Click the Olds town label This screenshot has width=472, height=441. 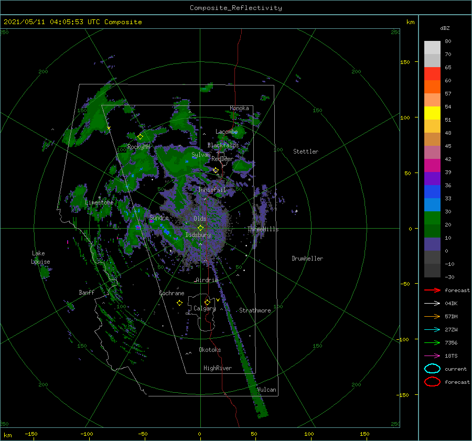(x=200, y=219)
